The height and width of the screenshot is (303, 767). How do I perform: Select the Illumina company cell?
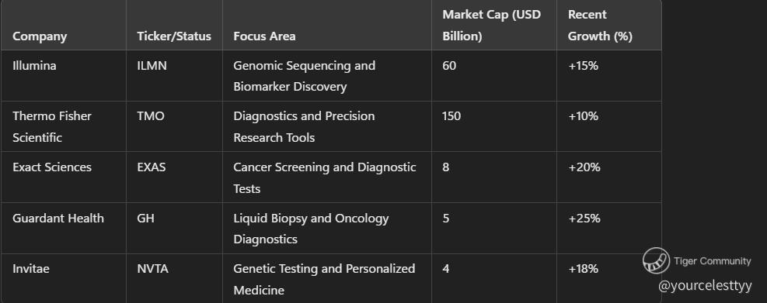34,65
